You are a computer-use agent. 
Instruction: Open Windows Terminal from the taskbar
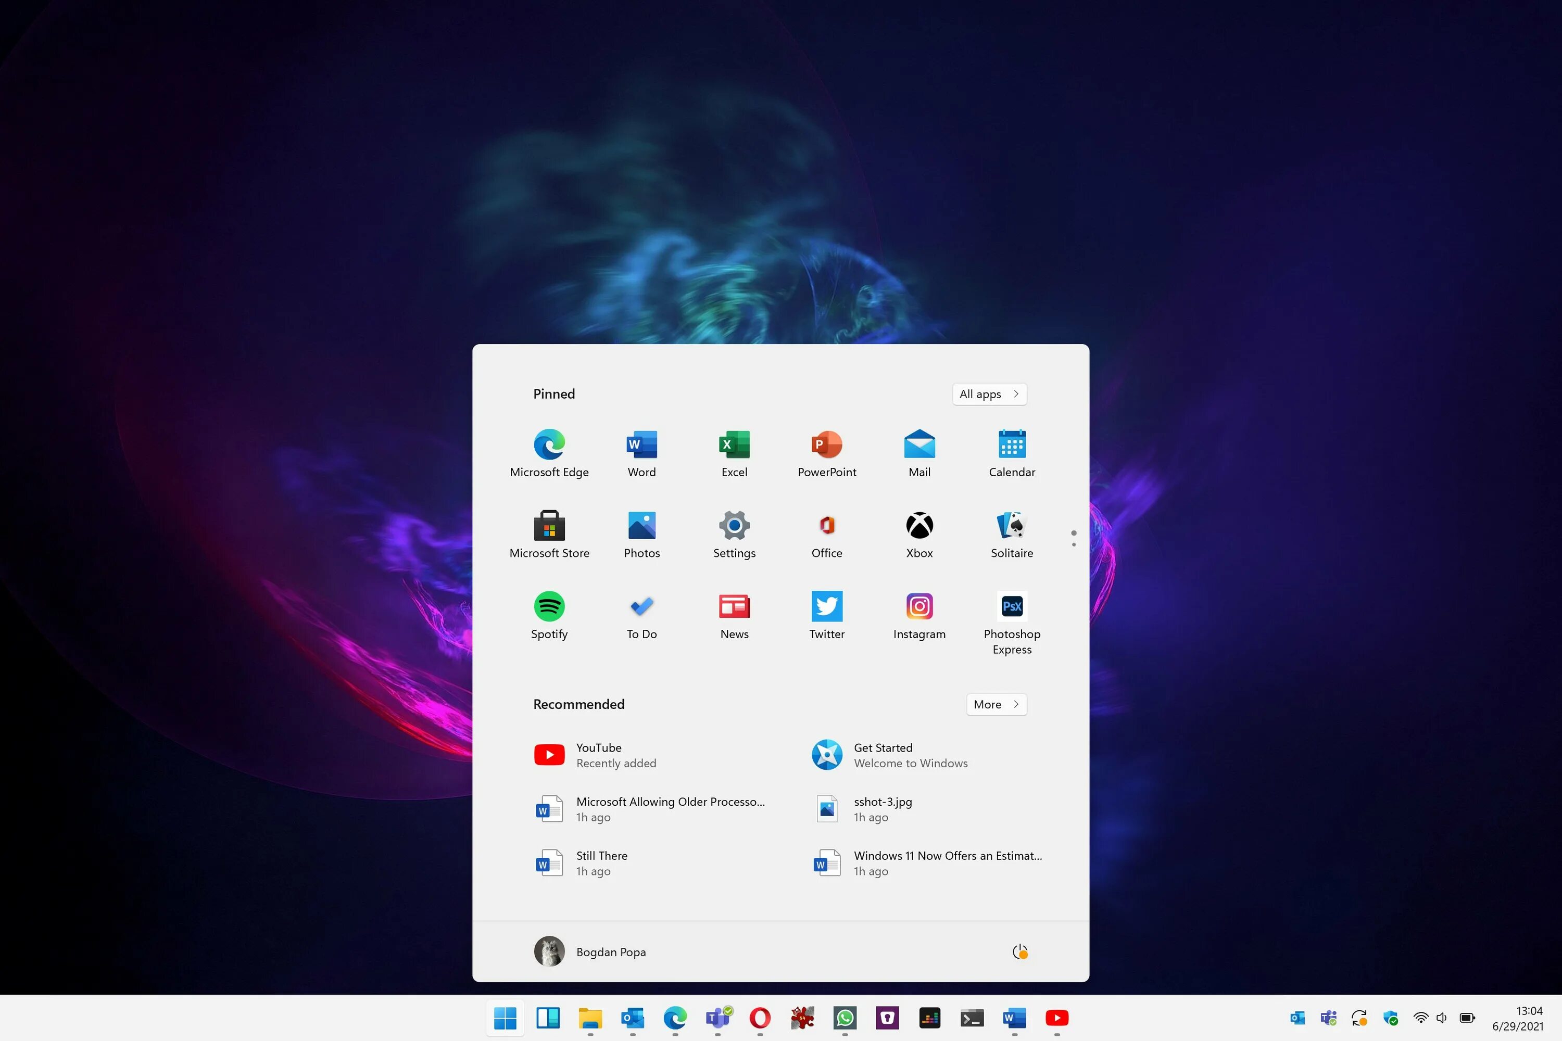point(972,1018)
